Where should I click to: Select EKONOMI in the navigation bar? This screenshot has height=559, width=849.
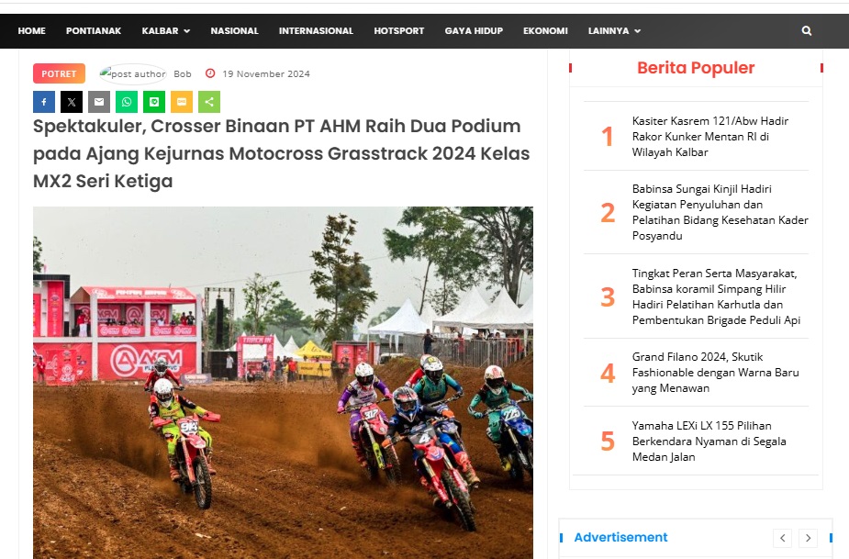click(545, 31)
